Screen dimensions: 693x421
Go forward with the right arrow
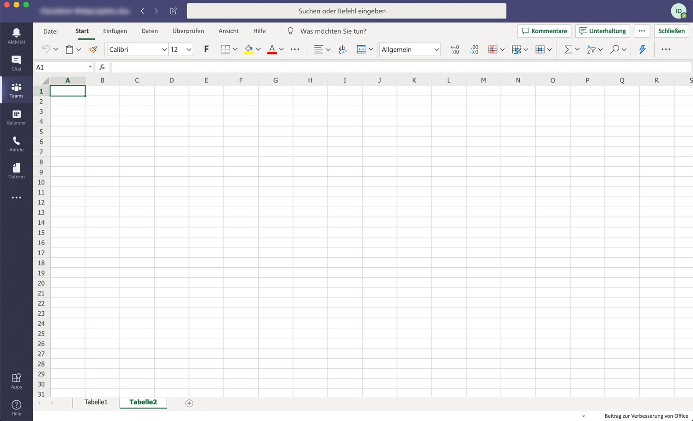coord(156,11)
